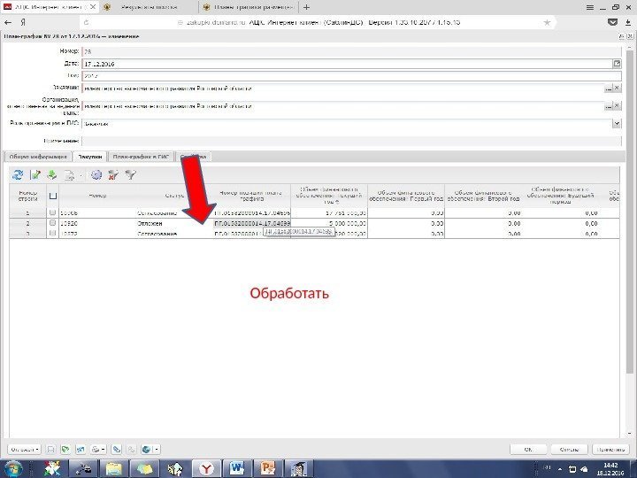Viewport: 637px width, 478px height.
Task: Click the document export icon in table toolbar
Action: coord(70,175)
